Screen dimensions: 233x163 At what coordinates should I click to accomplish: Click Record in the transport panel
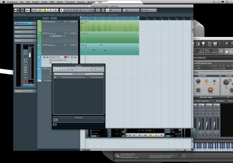click(161, 135)
